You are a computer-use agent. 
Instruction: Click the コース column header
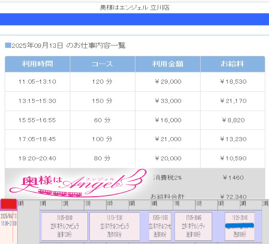(x=102, y=64)
